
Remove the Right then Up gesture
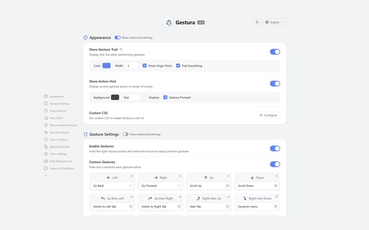229,197
